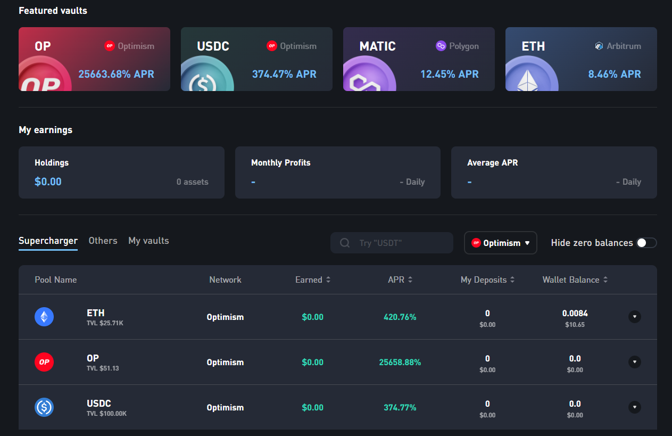
Task: Click TVL $100.00K under USDC pool
Action: tap(106, 414)
